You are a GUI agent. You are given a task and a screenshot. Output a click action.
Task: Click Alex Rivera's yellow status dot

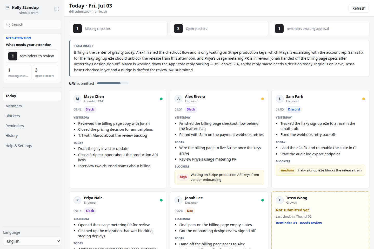(x=263, y=99)
